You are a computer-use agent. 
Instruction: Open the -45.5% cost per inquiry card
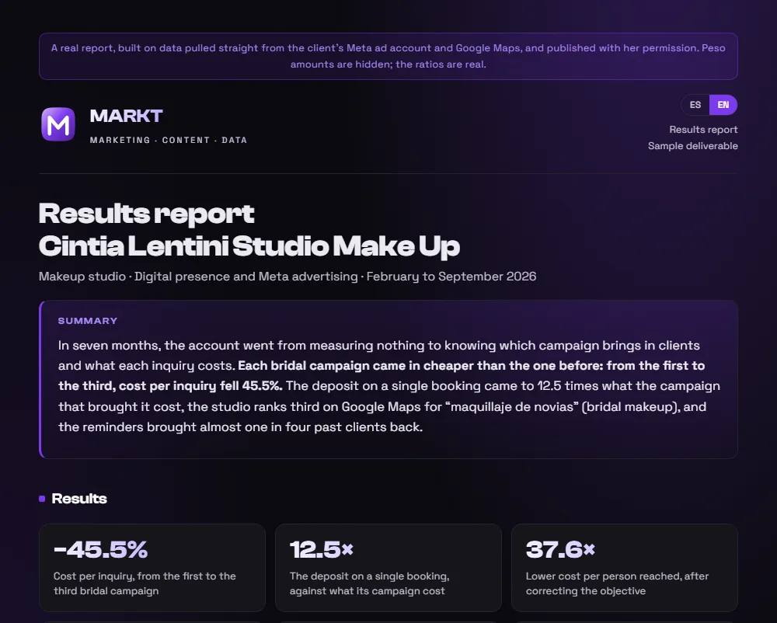(152, 568)
